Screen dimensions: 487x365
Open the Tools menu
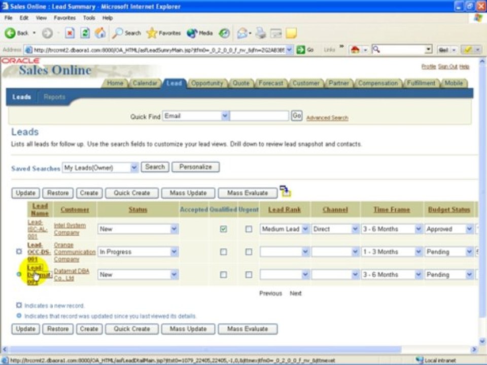(89, 18)
